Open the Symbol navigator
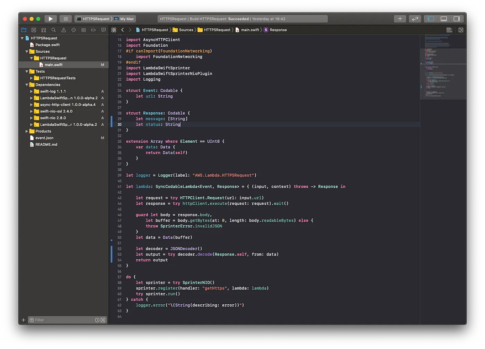Viewport: 485px width, 349px height. click(44, 30)
